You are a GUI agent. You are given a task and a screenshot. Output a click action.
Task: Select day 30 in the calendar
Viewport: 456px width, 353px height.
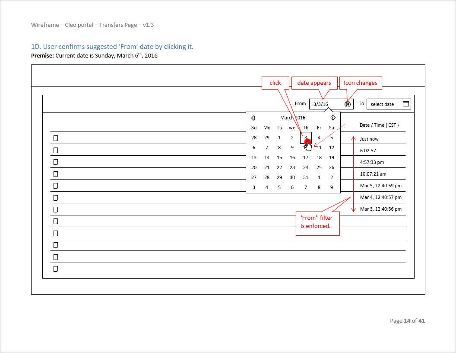pyautogui.click(x=292, y=177)
